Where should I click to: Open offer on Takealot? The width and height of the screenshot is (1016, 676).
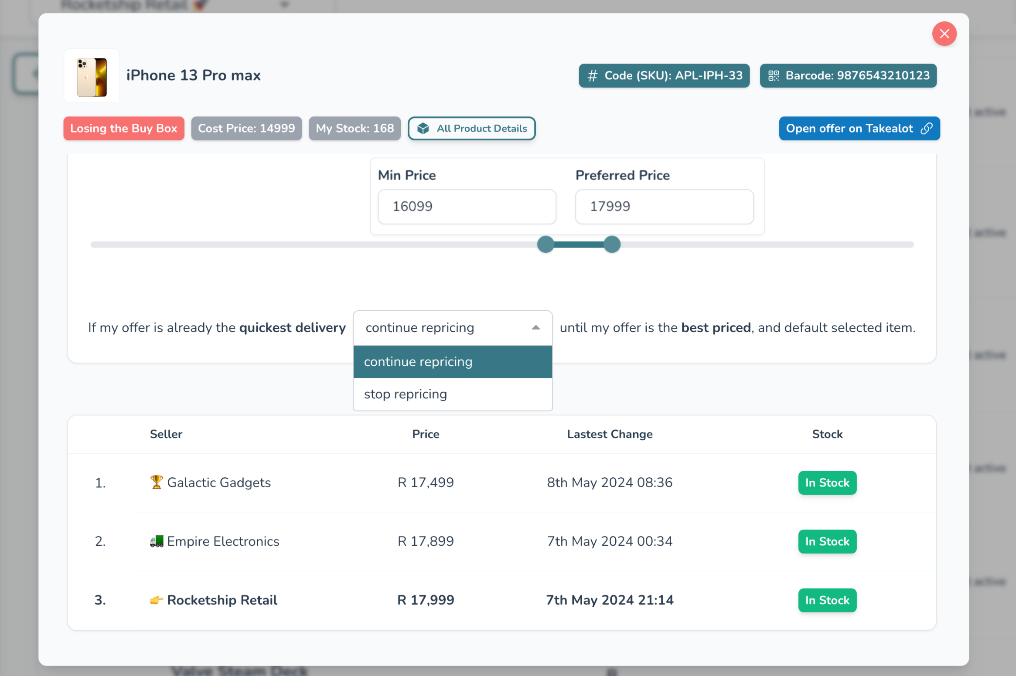[x=849, y=129]
